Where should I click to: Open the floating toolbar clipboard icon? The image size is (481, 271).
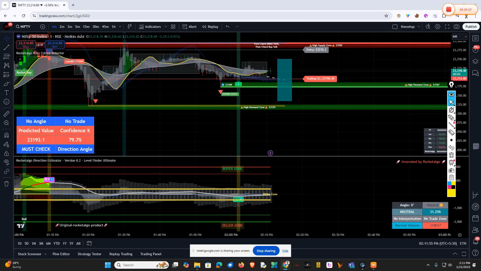tap(451, 178)
